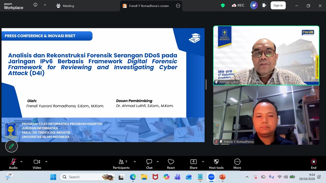
Task: Select Ahmad Luthfi's video tile
Action: [x=266, y=56]
